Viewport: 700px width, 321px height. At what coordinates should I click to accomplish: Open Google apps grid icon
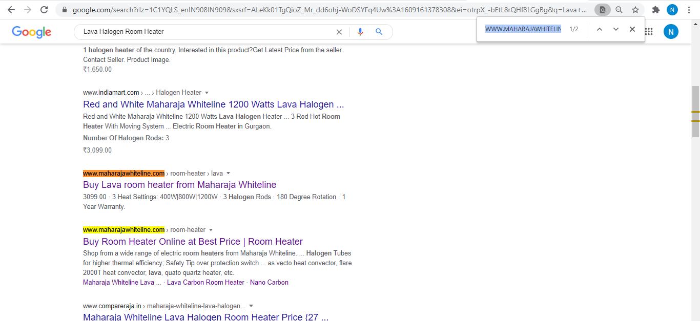point(649,32)
